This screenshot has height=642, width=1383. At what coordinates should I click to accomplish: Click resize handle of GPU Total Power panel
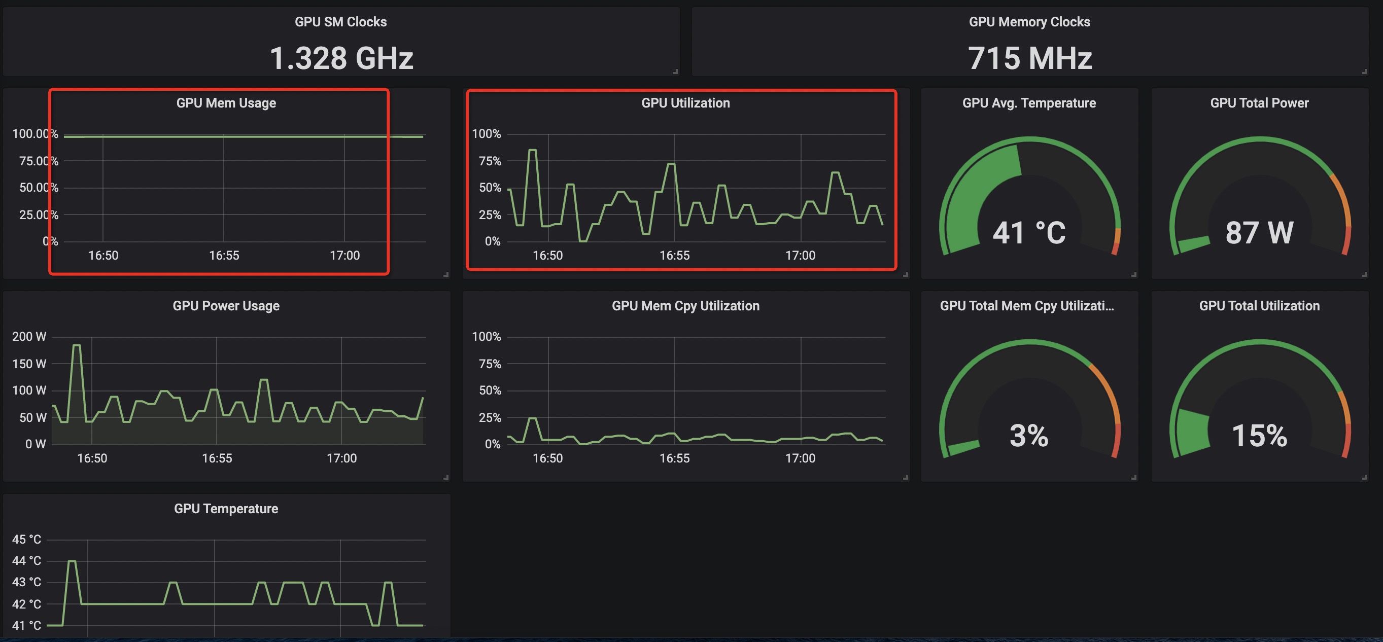tap(1364, 274)
